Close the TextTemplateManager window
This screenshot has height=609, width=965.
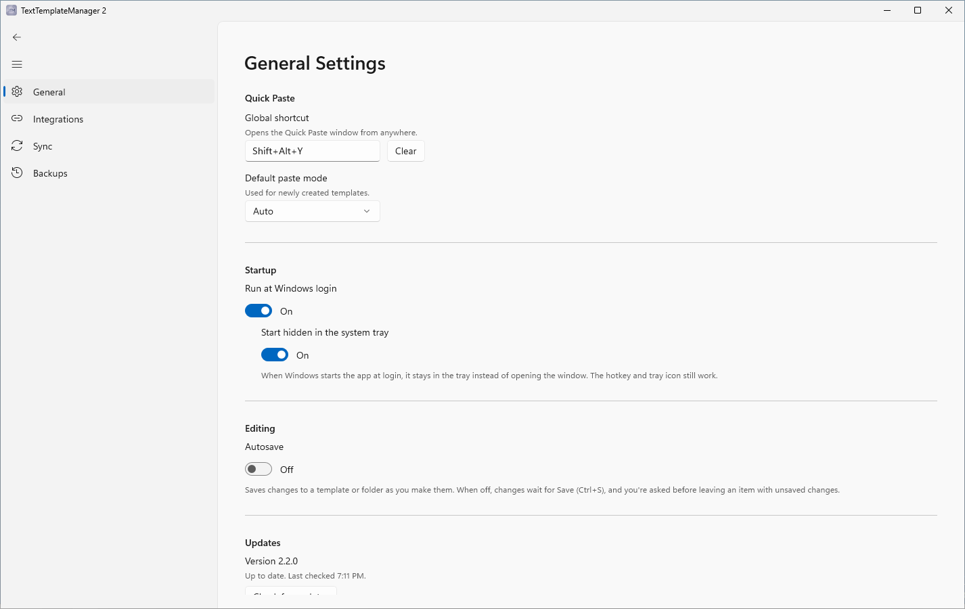pos(949,10)
